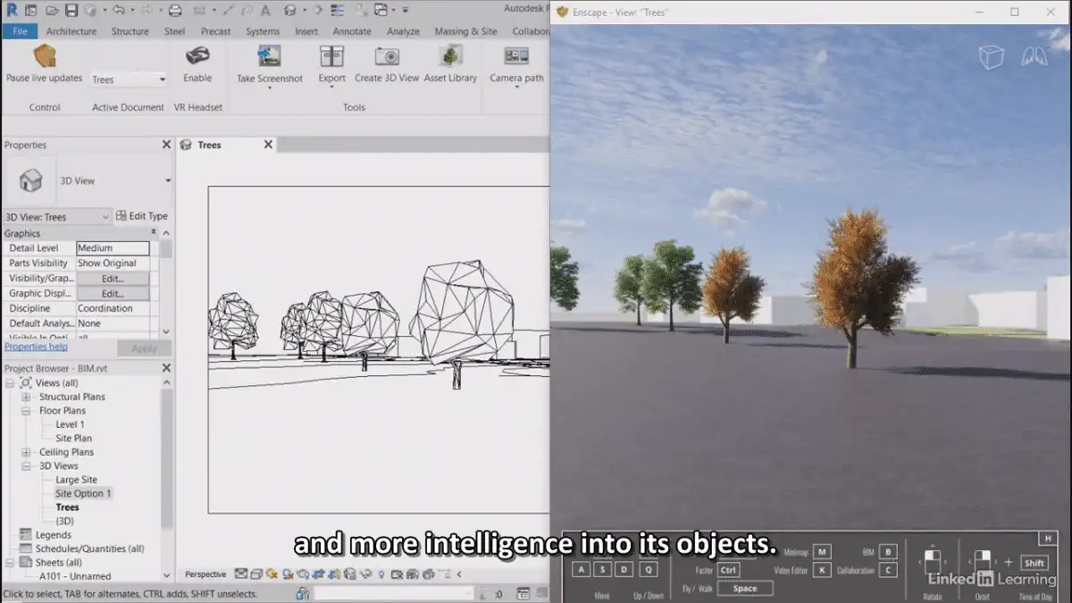The image size is (1072, 603).
Task: Toggle the Enscape 3D cube view icon
Action: tap(992, 57)
